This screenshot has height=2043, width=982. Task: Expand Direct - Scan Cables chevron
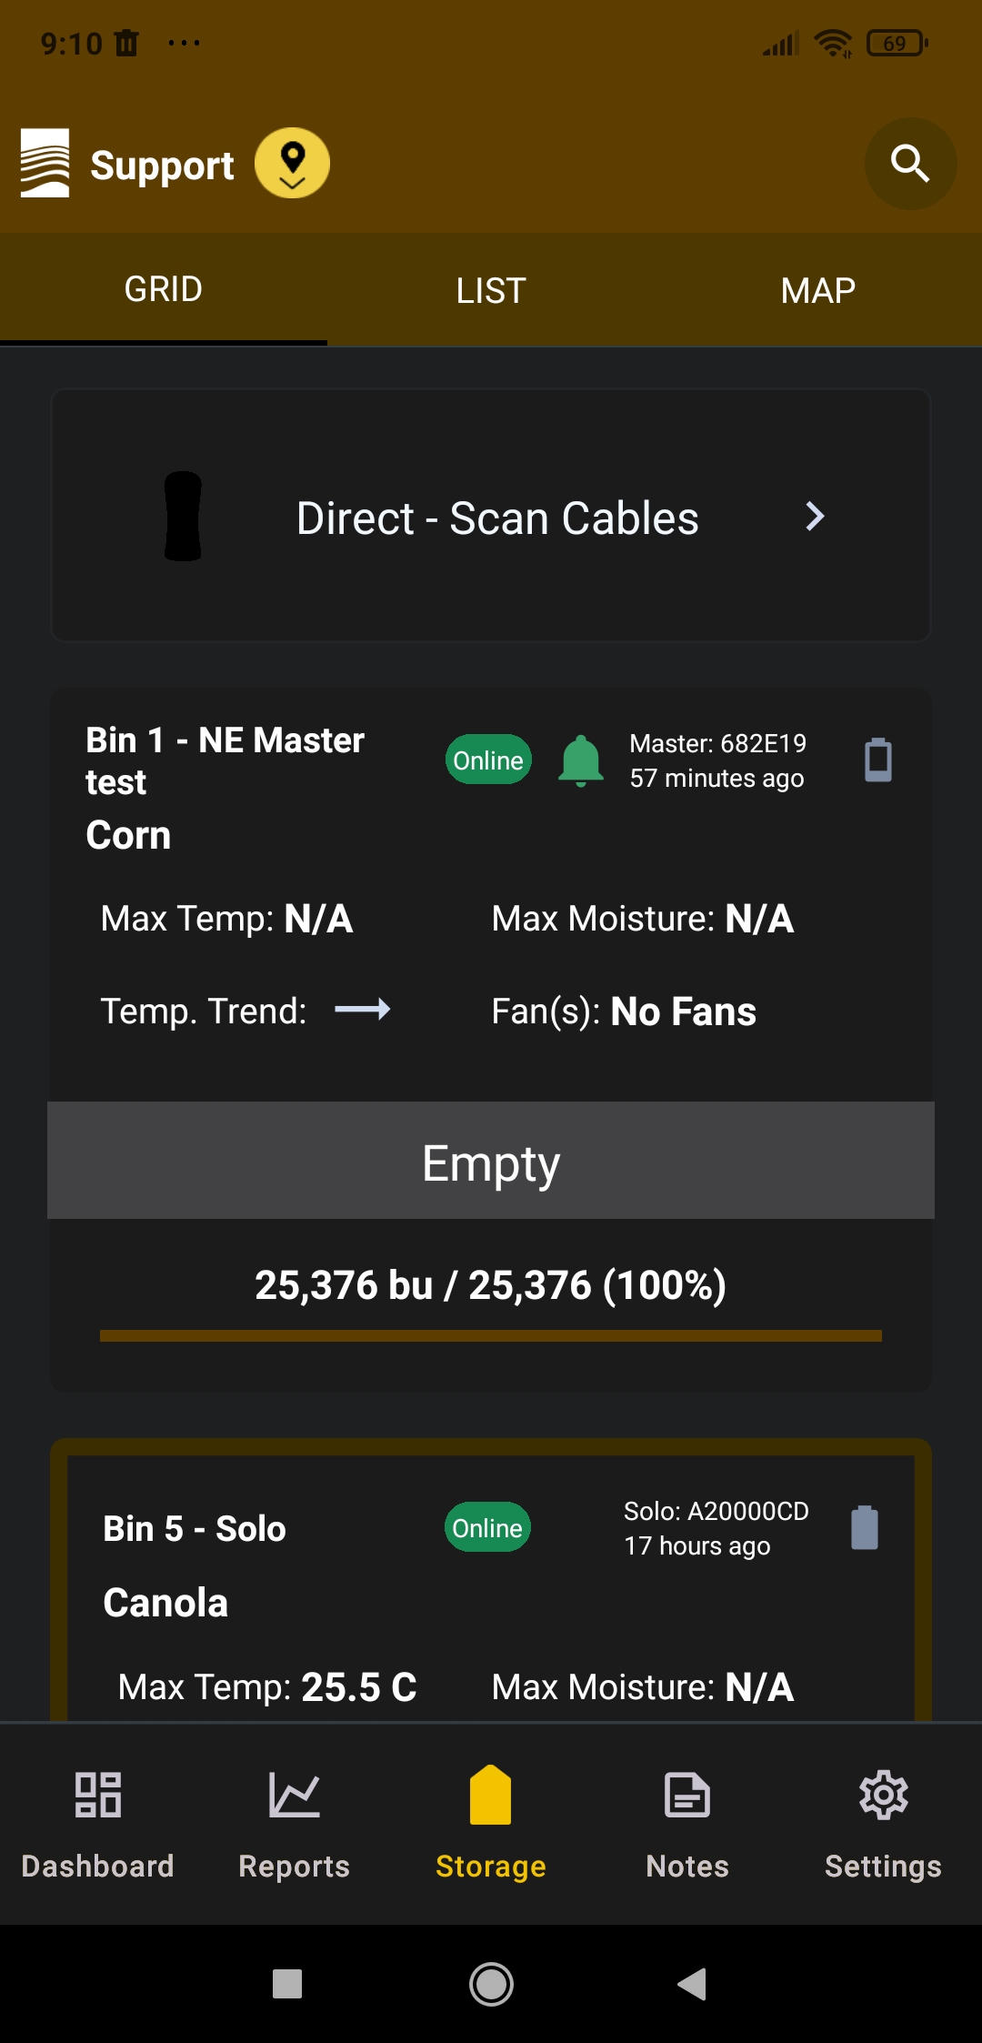815,517
